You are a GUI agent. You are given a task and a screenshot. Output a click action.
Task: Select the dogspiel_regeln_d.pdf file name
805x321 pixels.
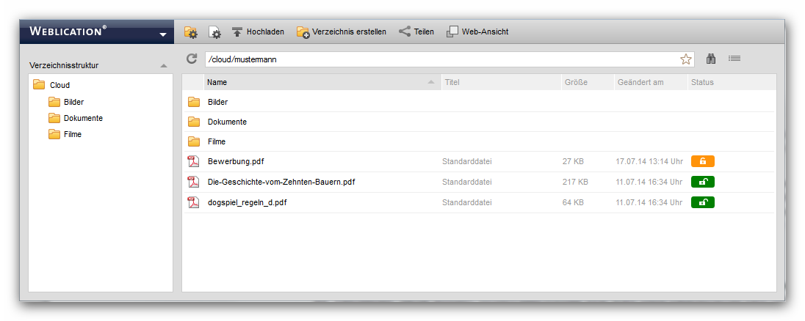(247, 202)
